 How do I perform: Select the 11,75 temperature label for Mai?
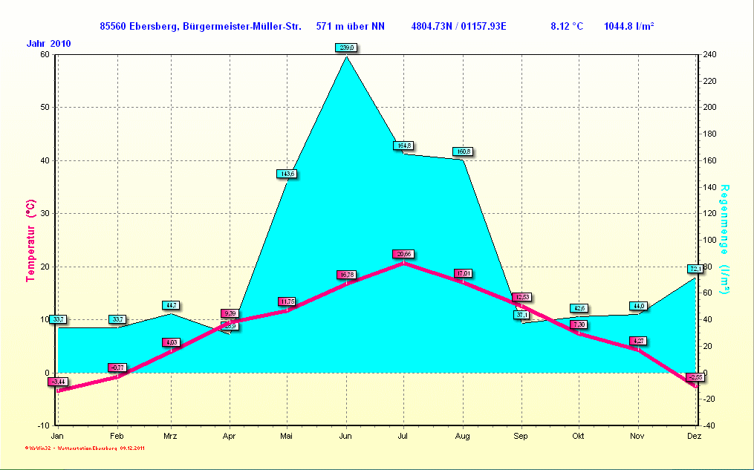(287, 301)
